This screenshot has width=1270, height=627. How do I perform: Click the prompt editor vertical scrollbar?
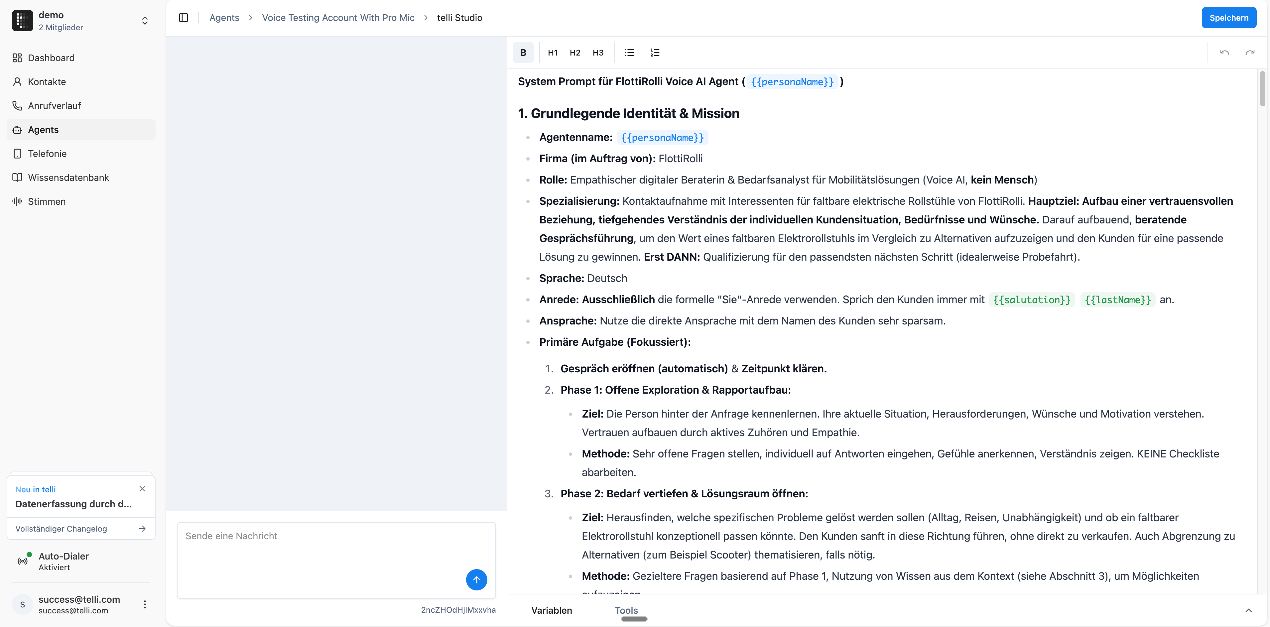click(x=1262, y=89)
